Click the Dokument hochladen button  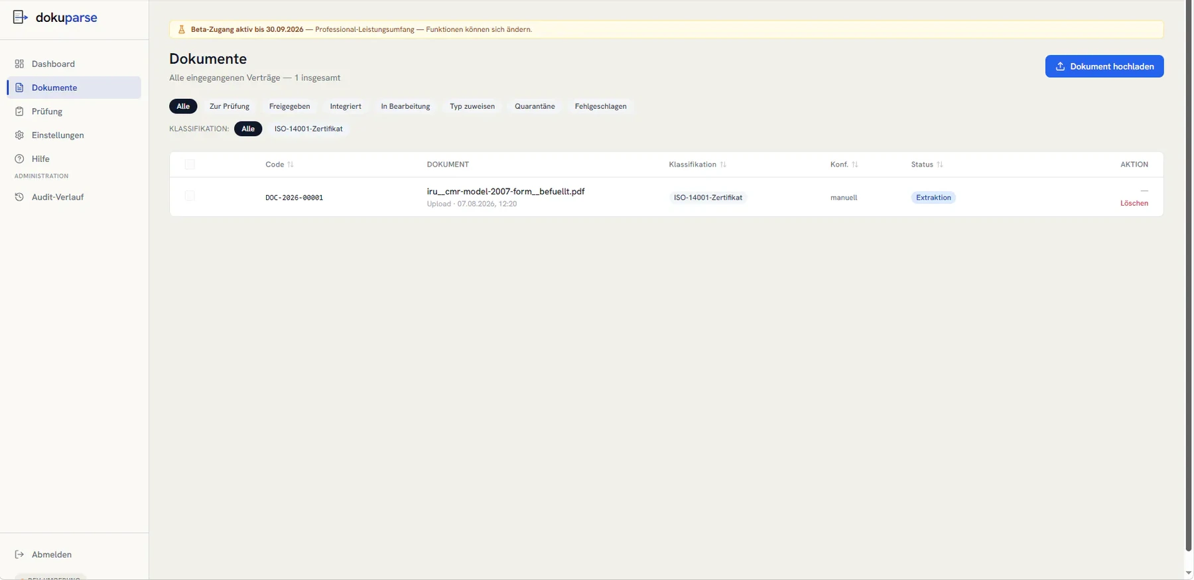[1104, 66]
